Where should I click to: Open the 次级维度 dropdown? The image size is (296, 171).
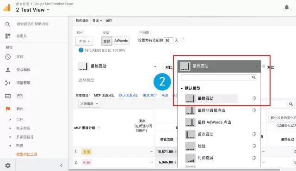89,104
